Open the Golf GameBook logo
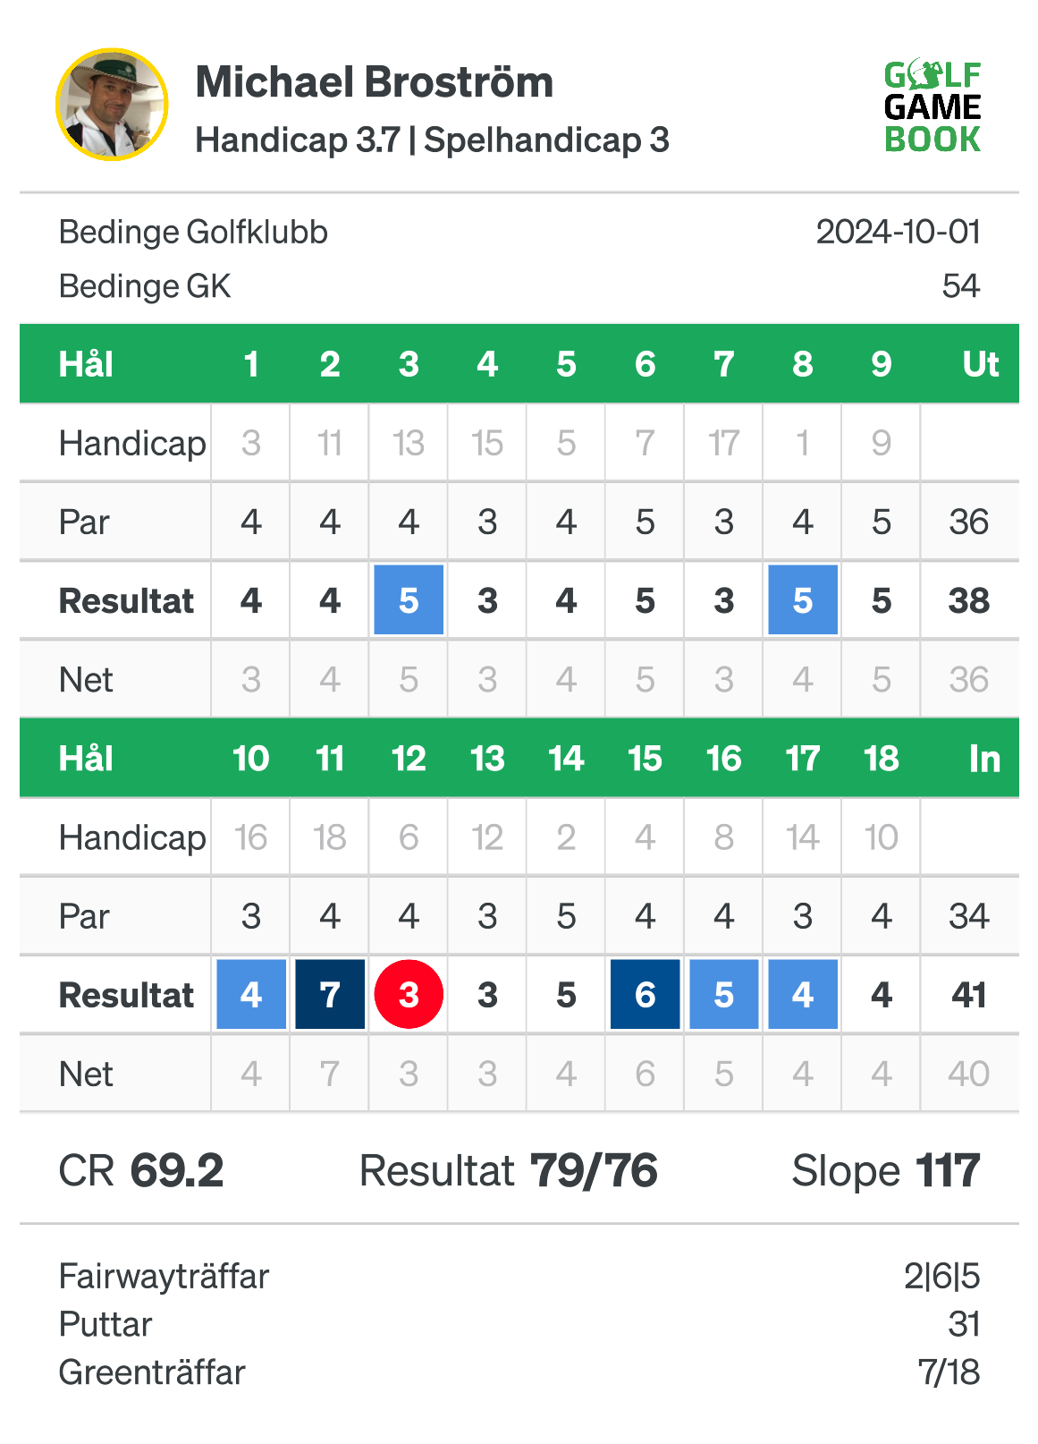1038x1444 pixels. pos(933,107)
